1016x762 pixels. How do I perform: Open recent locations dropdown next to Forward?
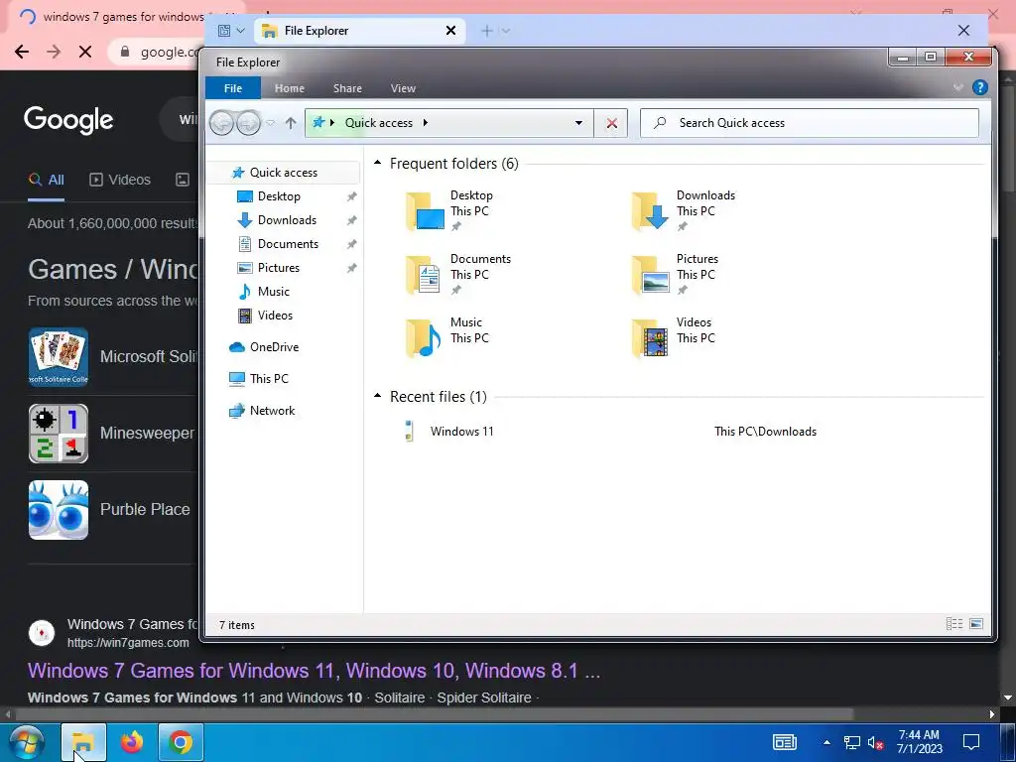[x=270, y=122]
